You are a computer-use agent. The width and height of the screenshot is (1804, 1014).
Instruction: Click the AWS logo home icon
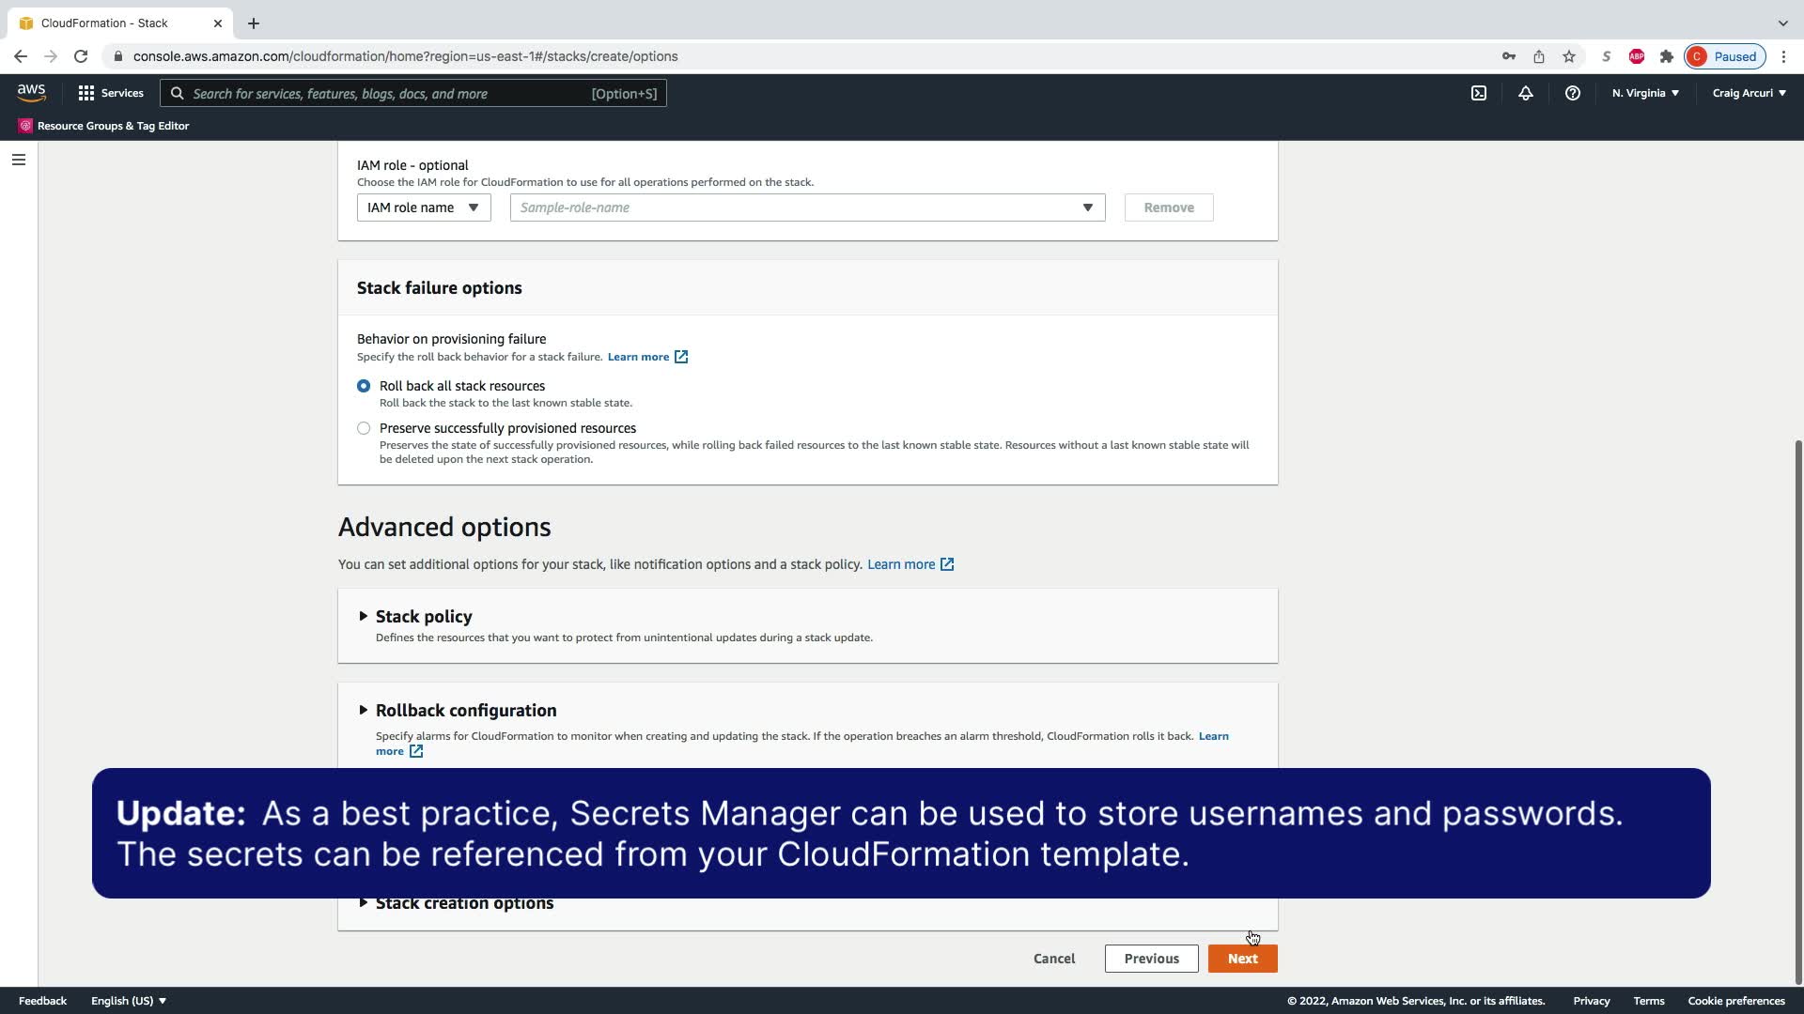[x=31, y=92]
